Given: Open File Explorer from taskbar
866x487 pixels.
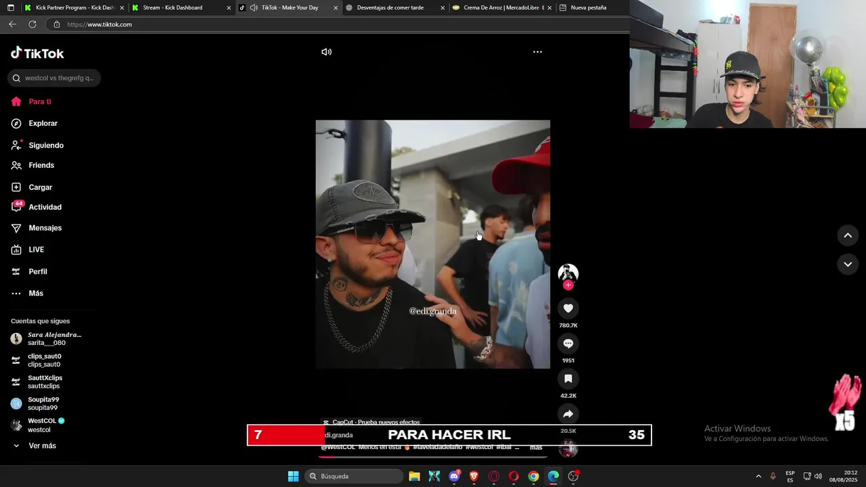Looking at the screenshot, I should pos(415,476).
